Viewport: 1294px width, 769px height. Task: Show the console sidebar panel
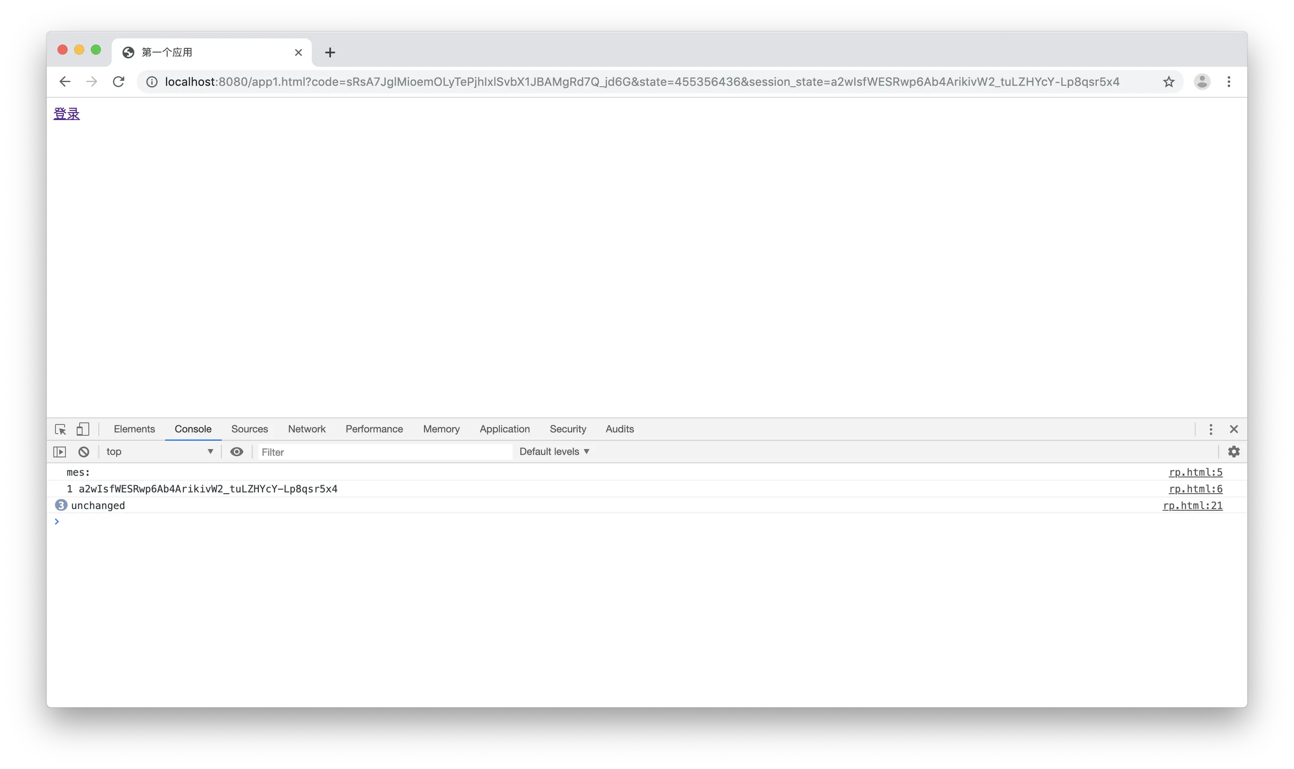(59, 452)
